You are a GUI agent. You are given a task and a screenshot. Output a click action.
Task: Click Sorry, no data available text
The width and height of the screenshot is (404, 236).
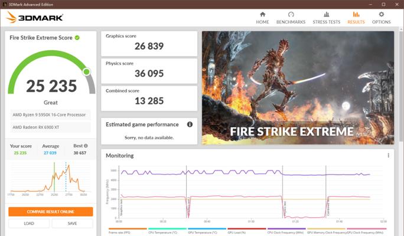point(149,137)
